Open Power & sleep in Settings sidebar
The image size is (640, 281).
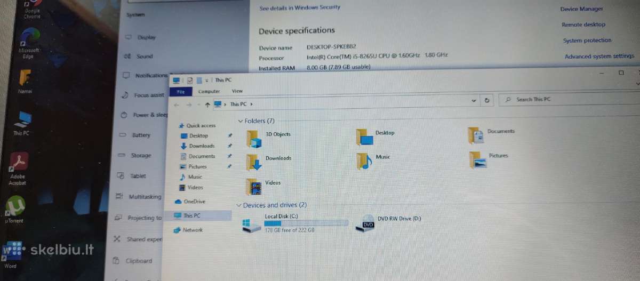point(144,115)
